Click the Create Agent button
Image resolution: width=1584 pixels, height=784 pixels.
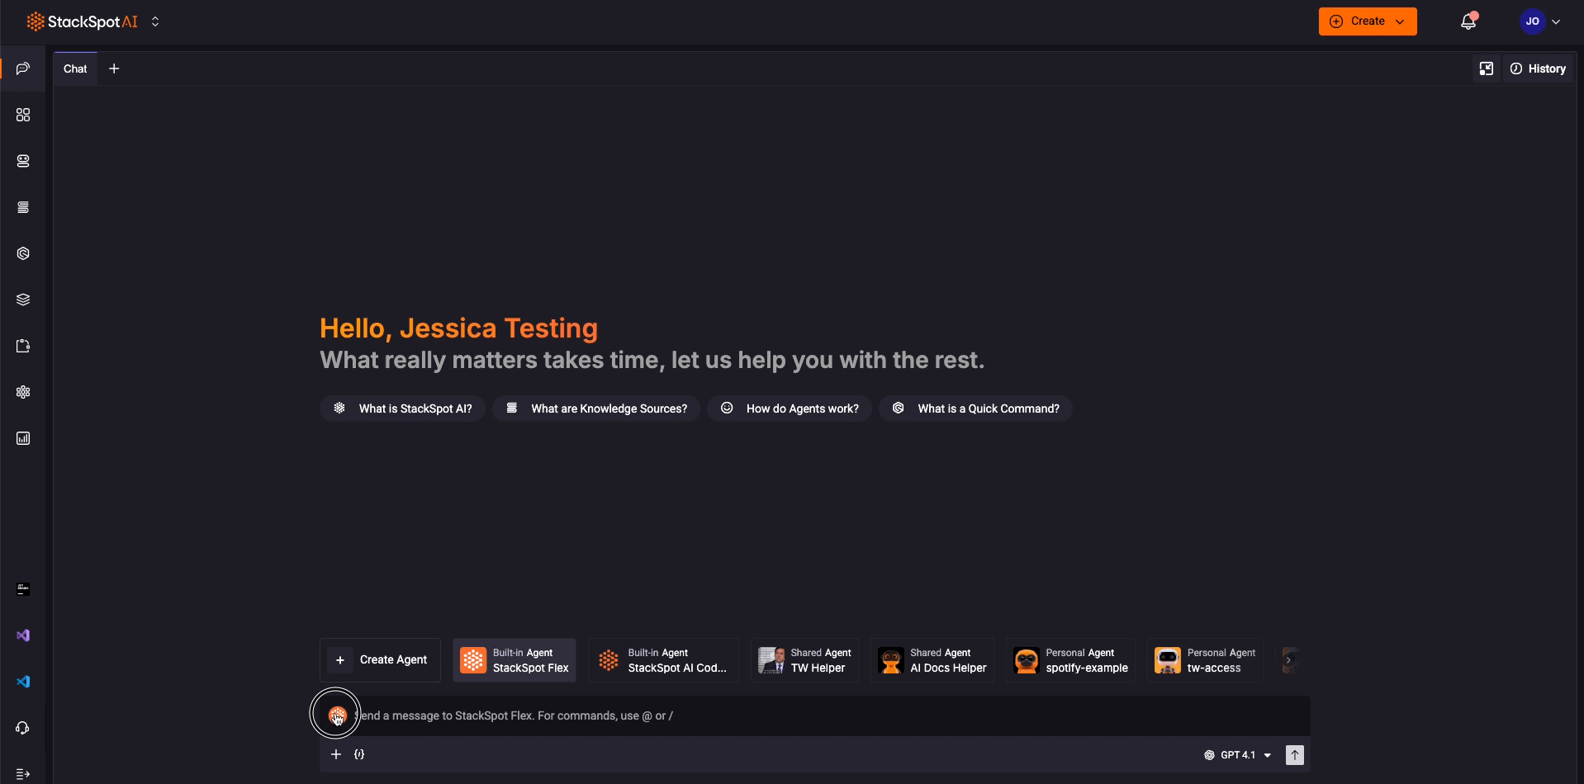380,659
